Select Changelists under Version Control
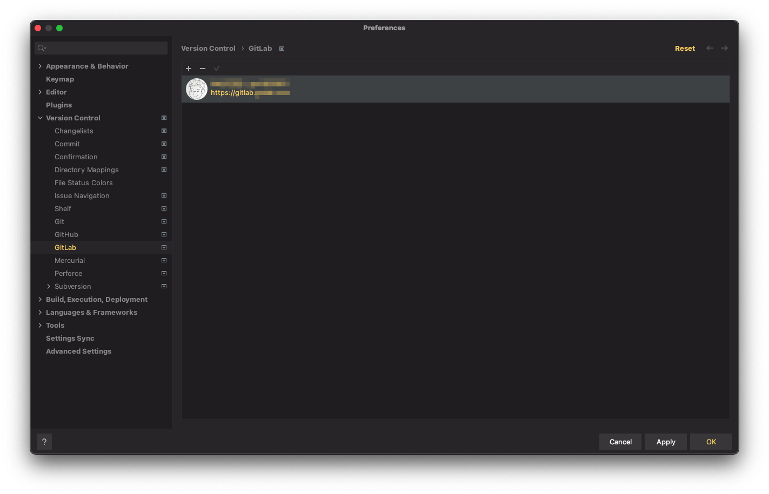 (74, 131)
